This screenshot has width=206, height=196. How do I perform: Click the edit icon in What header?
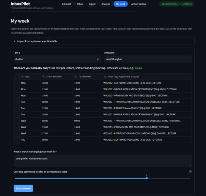pyautogui.click(x=105, y=77)
